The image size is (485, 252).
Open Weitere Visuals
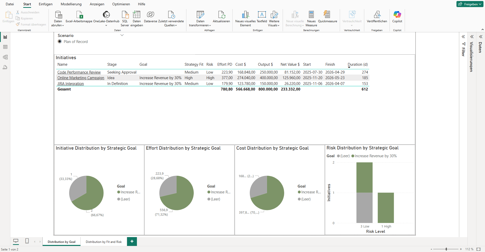coord(274,18)
